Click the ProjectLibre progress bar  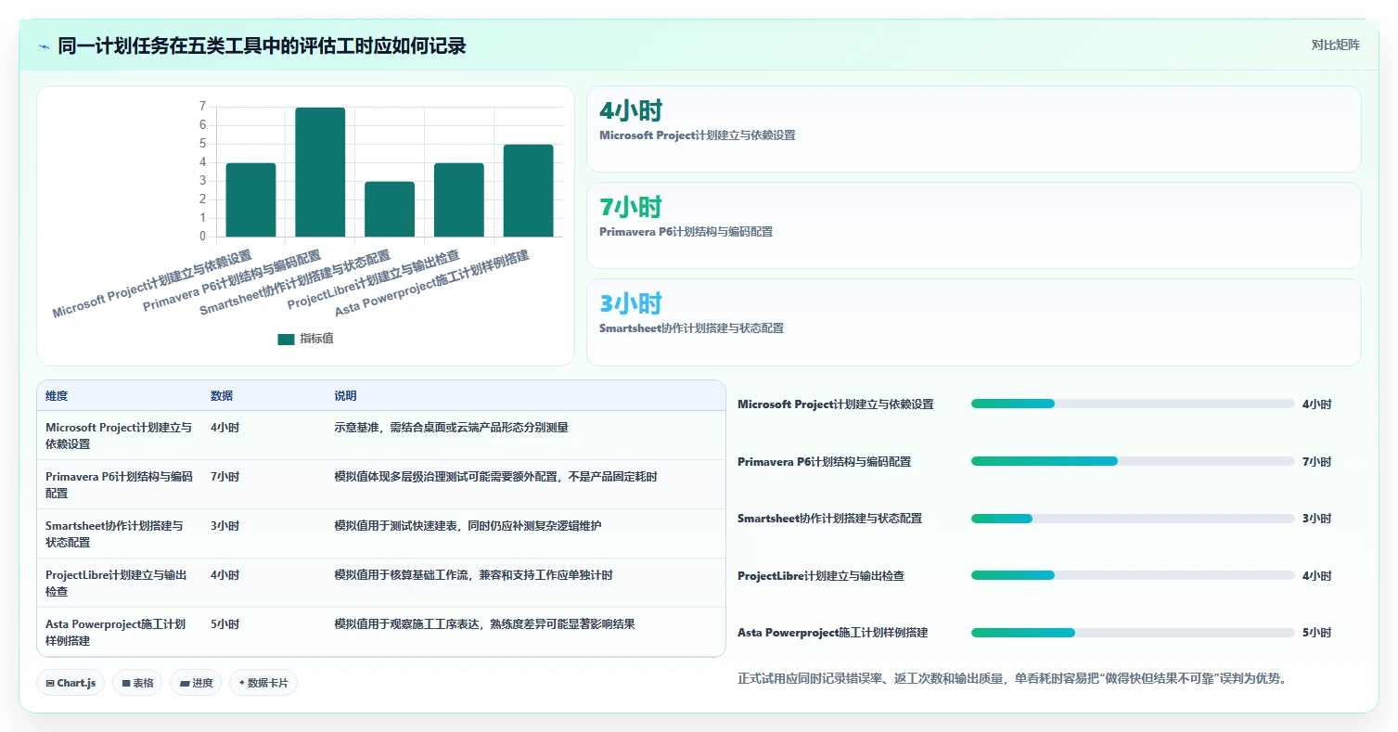pos(1133,575)
